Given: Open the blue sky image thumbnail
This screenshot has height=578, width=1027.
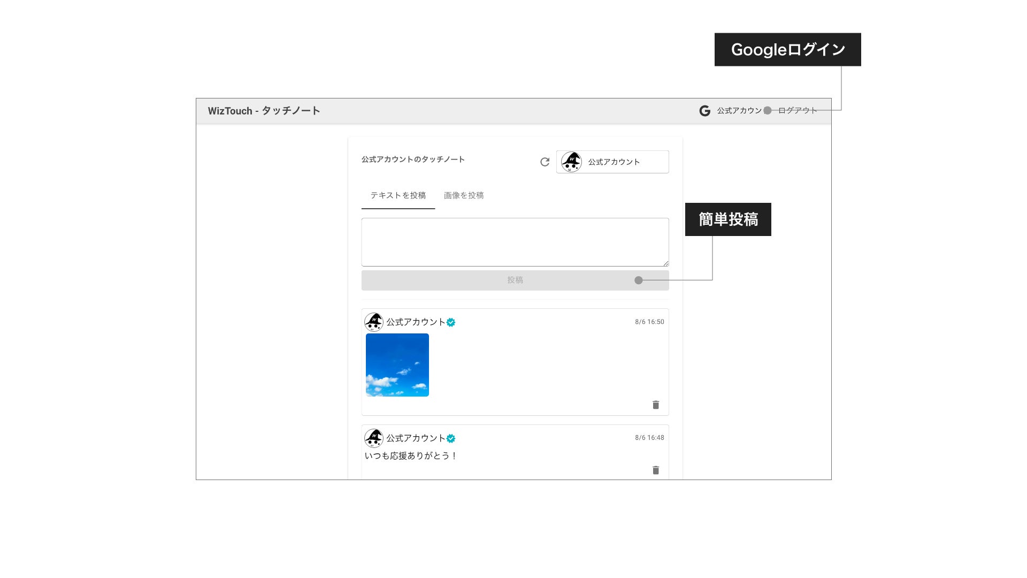Looking at the screenshot, I should 397,365.
